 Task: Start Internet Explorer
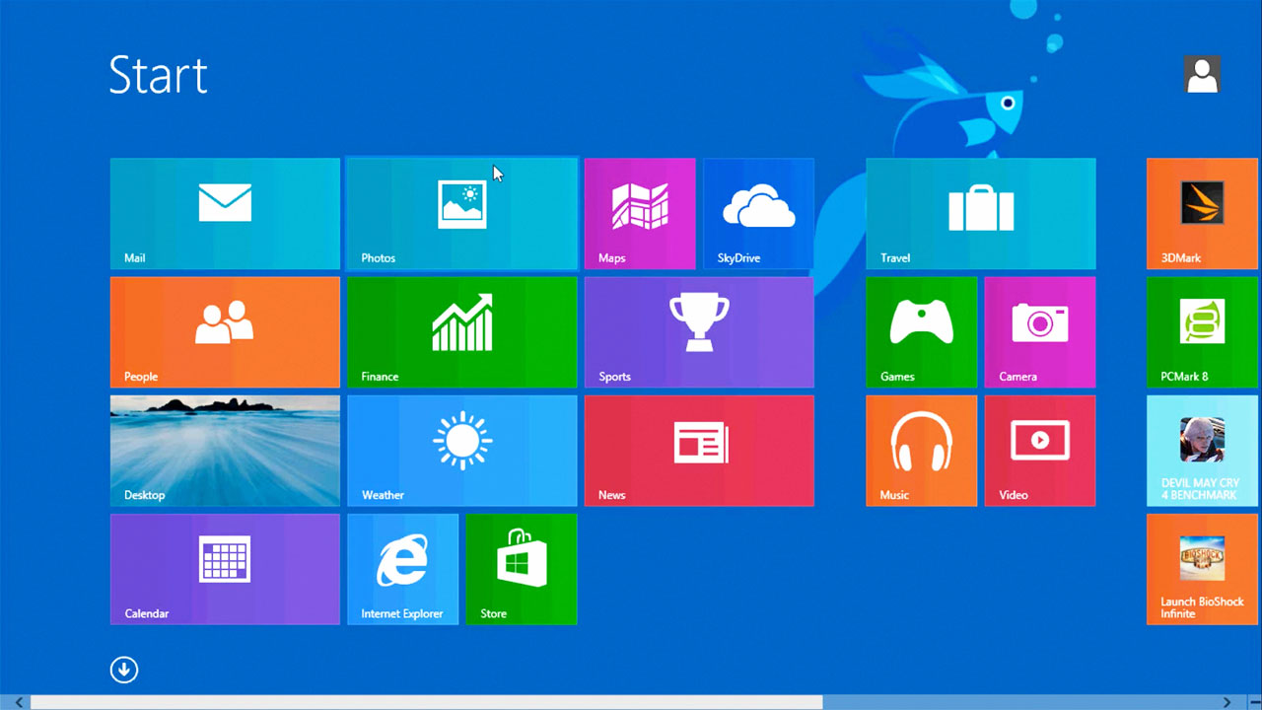coord(402,569)
